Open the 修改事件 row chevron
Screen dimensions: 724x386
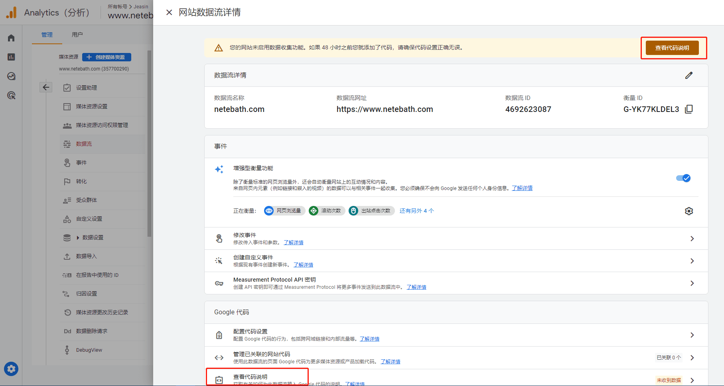pos(692,239)
